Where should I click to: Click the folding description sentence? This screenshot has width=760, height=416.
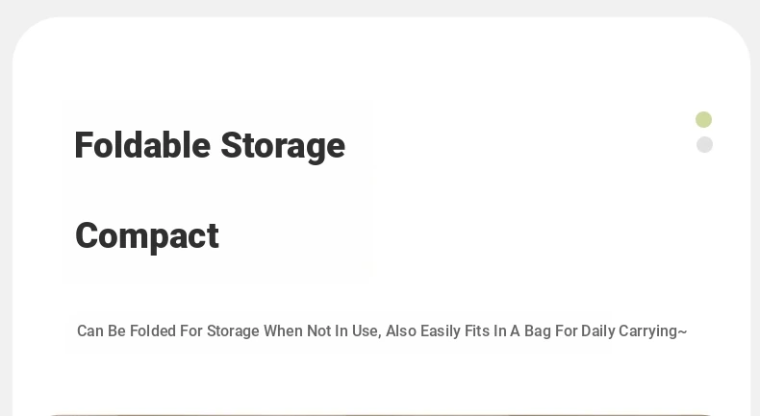click(x=382, y=331)
